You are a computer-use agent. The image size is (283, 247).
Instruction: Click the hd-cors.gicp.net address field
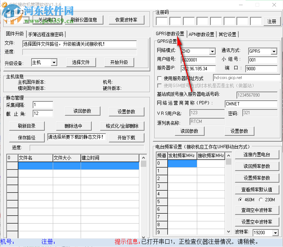247,78
